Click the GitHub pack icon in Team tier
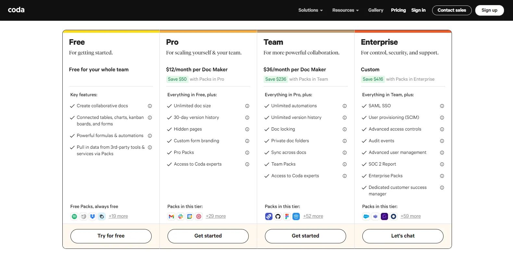The image size is (513, 255). (278, 216)
